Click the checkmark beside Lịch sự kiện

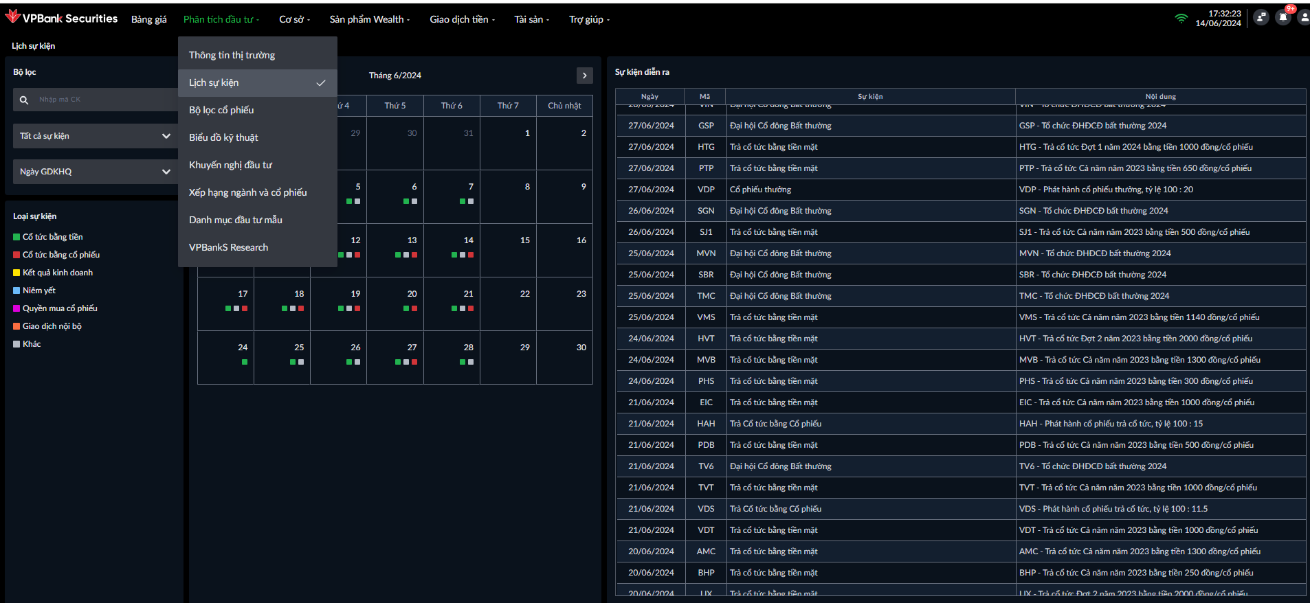[x=320, y=83]
